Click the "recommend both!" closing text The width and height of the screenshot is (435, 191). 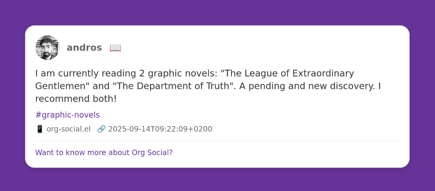[x=76, y=99]
